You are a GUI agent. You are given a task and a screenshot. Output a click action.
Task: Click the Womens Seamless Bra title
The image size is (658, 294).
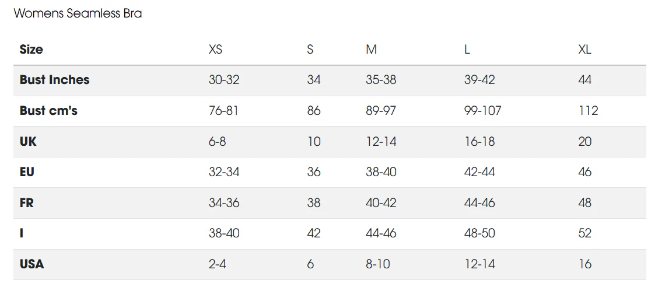point(78,13)
